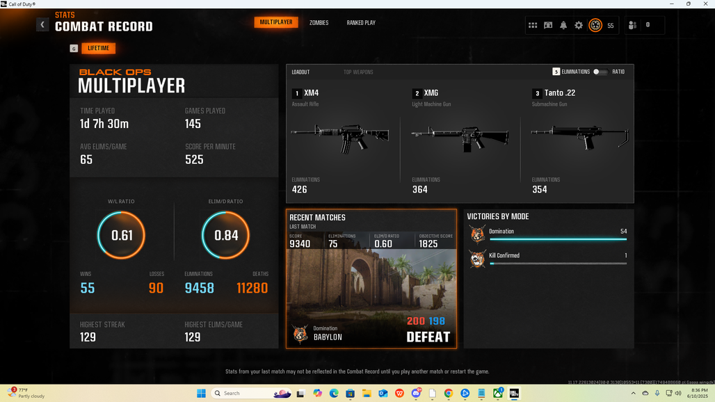
Task: Click the Wins count 55
Action: 88,288
